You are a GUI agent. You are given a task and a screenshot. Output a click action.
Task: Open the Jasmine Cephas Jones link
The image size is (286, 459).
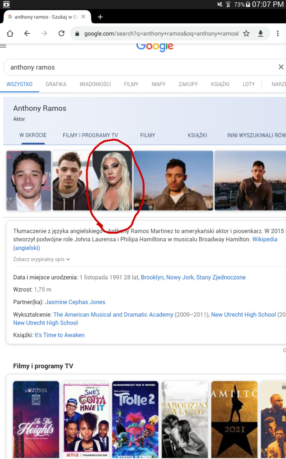click(x=75, y=302)
